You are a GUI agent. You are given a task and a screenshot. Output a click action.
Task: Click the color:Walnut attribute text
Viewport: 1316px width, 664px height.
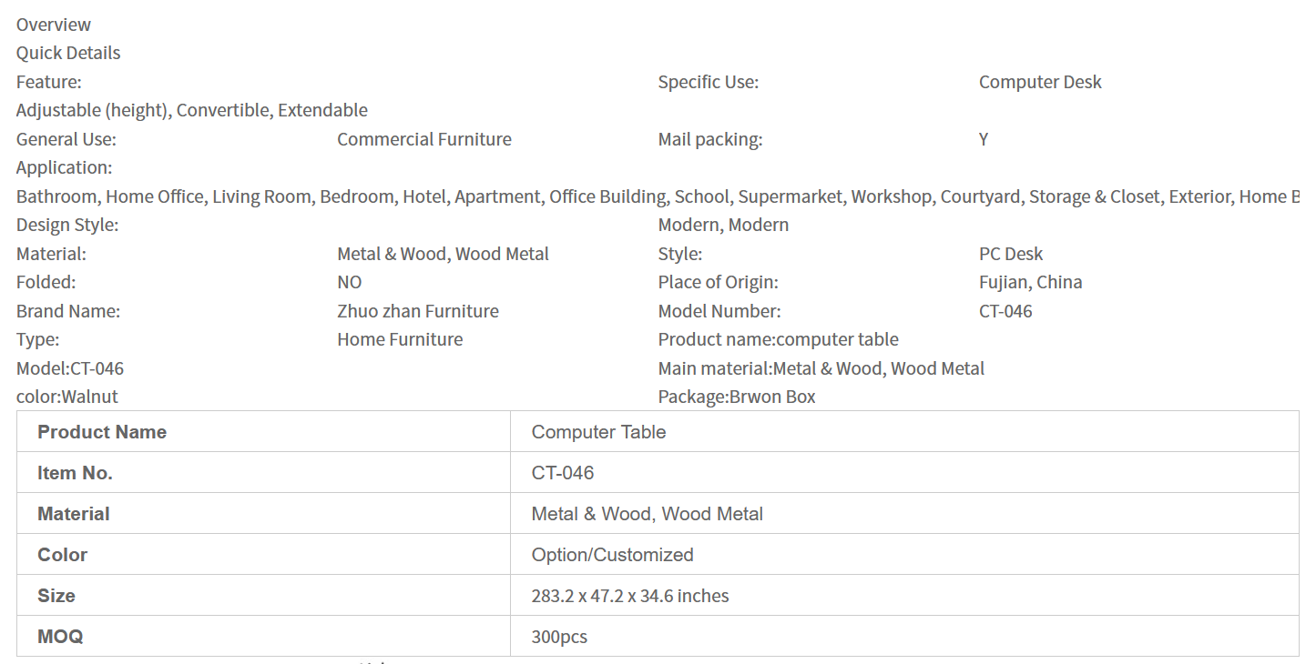(67, 397)
